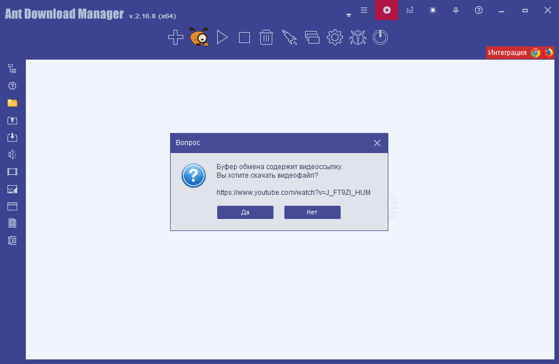559x364 pixels.
Task: Open the hamburger main menu
Action: [x=364, y=10]
